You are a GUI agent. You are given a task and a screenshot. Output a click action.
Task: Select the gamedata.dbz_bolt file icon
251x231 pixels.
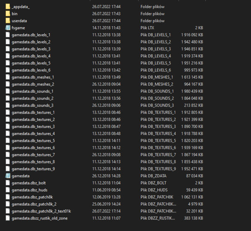(x=8, y=183)
